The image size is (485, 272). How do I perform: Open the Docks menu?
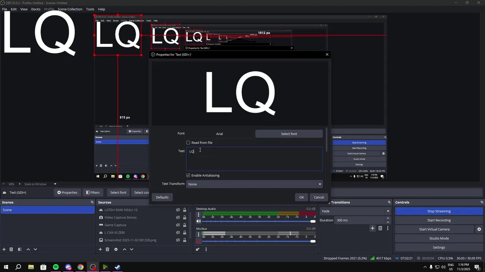(x=36, y=9)
